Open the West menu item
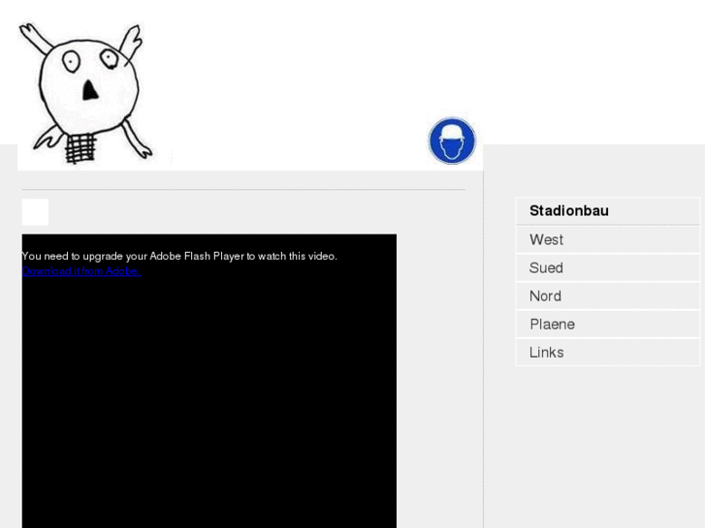Image resolution: width=705 pixels, height=528 pixels. tap(608, 239)
